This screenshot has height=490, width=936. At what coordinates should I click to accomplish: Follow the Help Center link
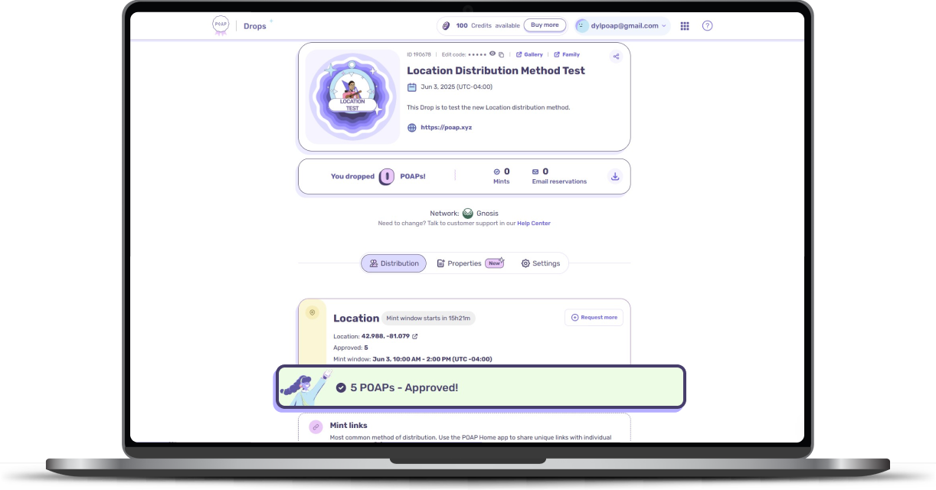[x=534, y=224]
